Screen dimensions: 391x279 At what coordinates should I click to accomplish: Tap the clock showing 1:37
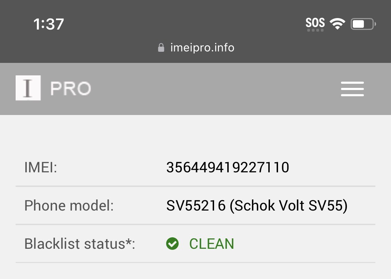[49, 24]
